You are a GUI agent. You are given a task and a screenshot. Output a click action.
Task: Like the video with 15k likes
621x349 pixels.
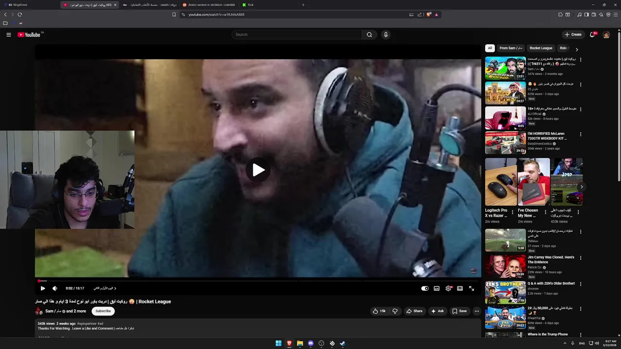[x=379, y=311]
